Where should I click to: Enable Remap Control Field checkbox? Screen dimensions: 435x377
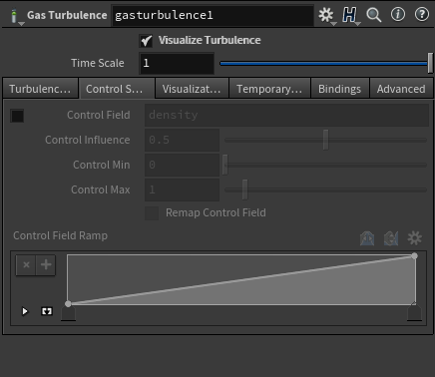pyautogui.click(x=152, y=213)
